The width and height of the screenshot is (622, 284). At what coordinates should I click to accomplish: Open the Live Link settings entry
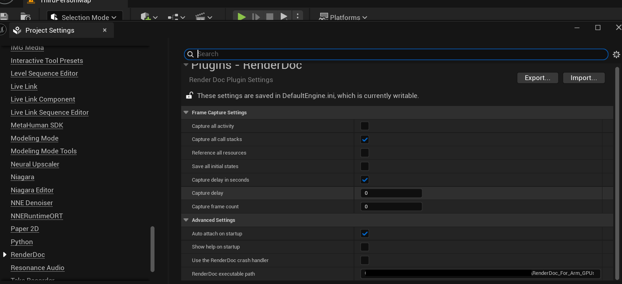[x=24, y=86]
